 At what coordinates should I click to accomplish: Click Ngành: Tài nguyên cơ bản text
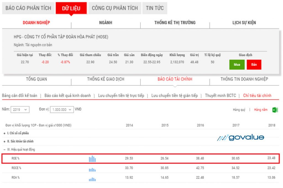[x=33, y=45]
